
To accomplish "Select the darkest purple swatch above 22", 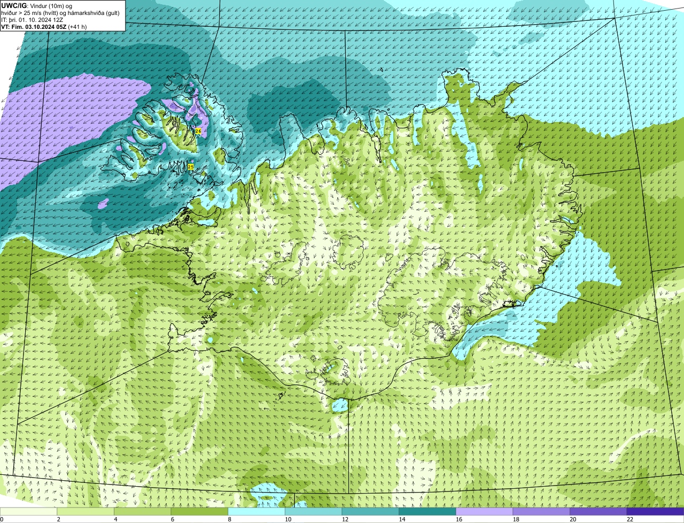I will tap(655, 511).
